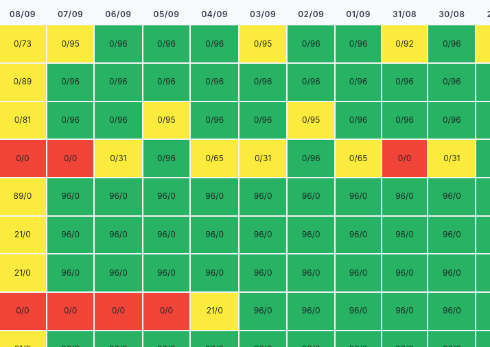Open the yellow 0/81 cell
The height and width of the screenshot is (347, 490).
[x=23, y=120]
